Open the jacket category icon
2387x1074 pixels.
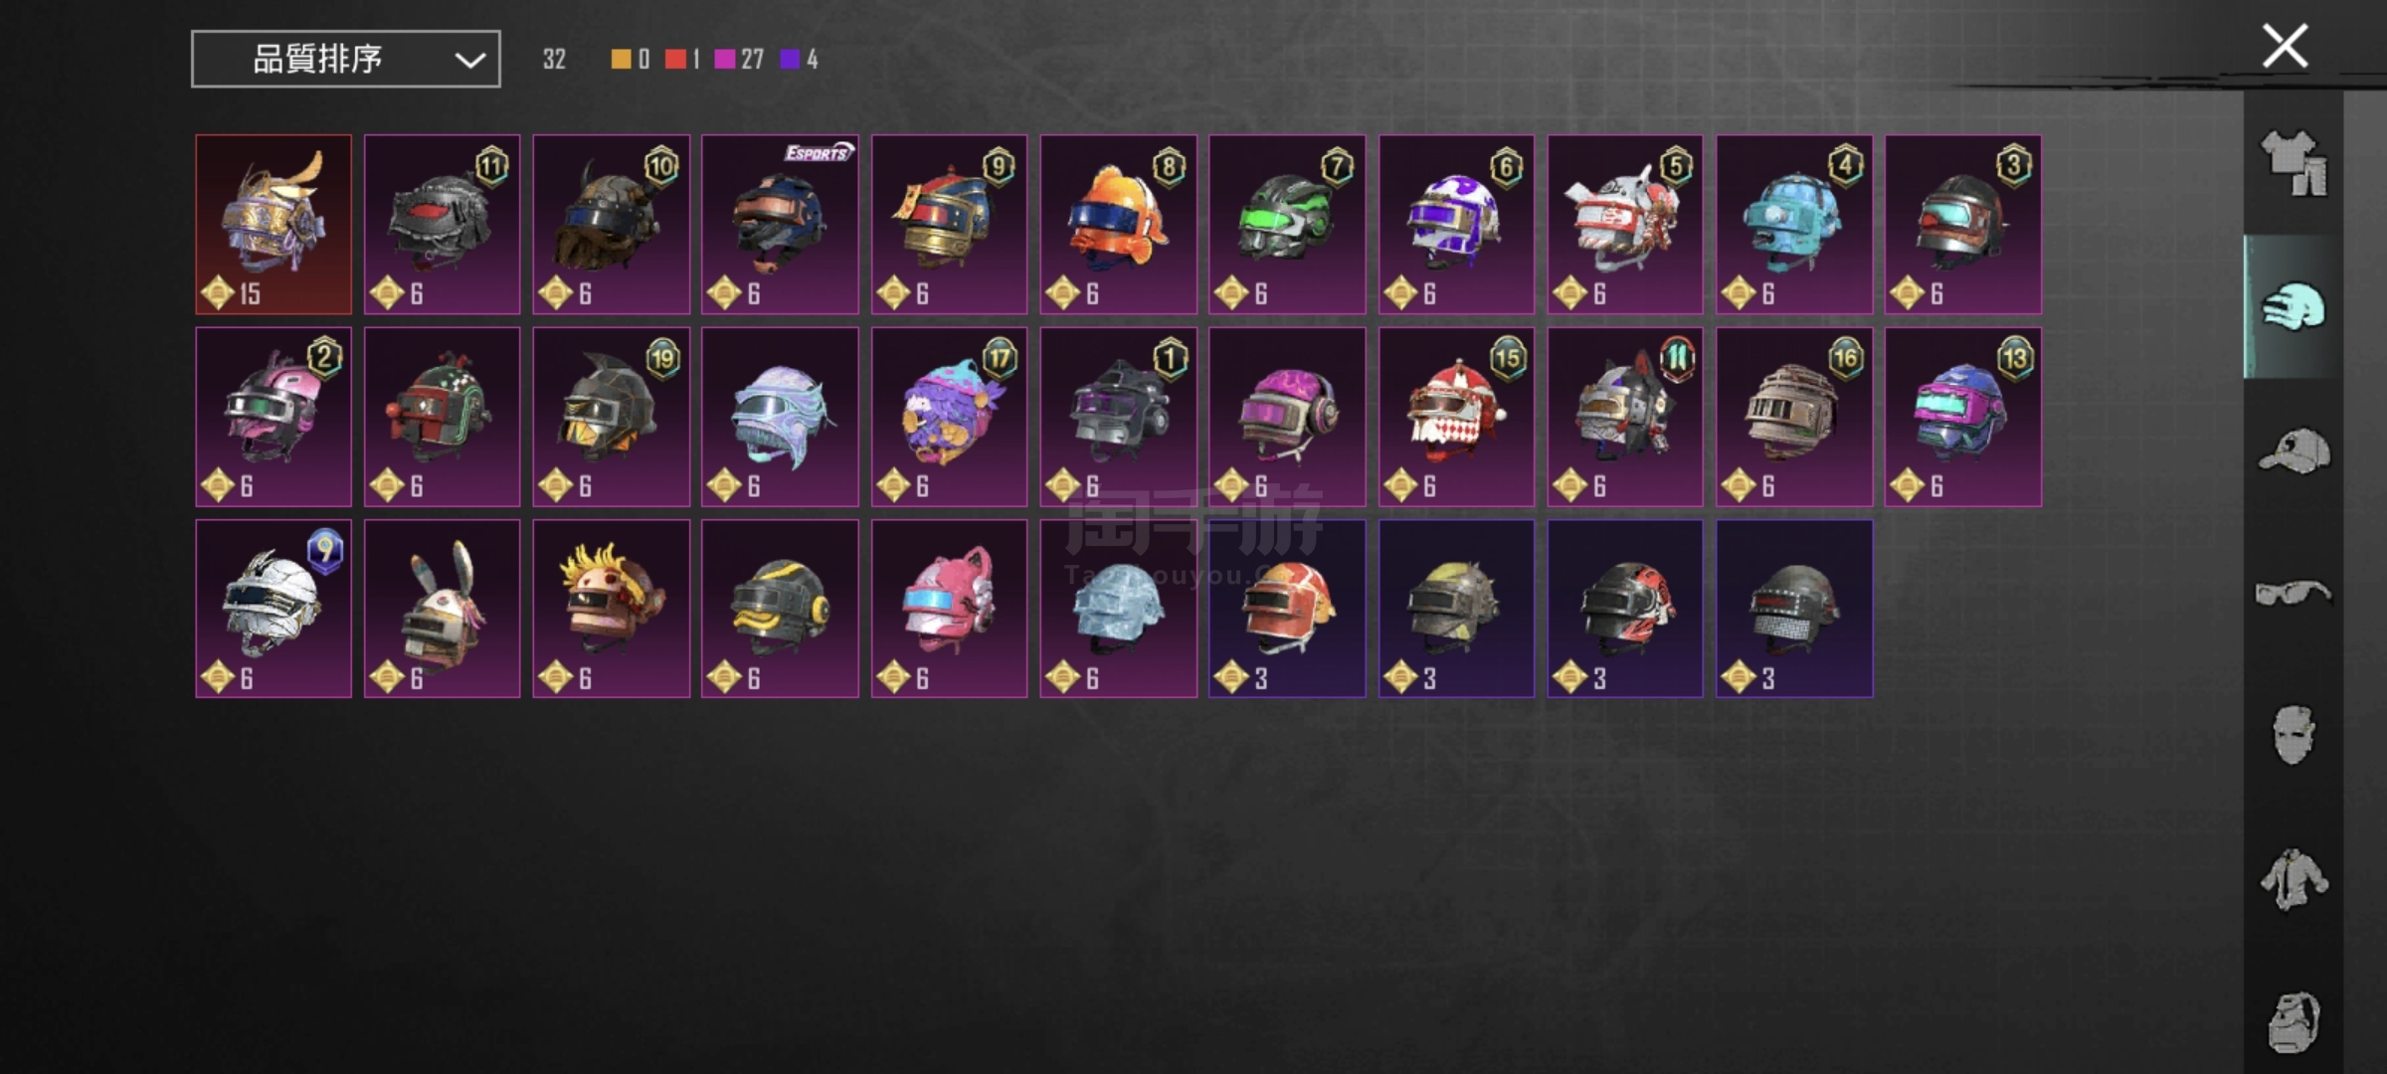click(x=2294, y=878)
